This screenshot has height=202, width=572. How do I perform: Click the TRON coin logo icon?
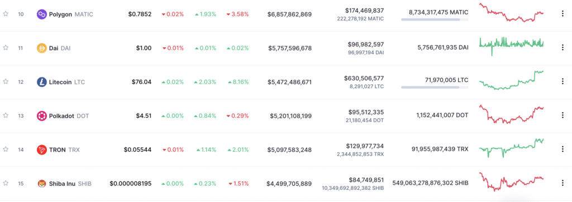pyautogui.click(x=41, y=150)
